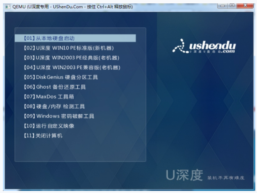Close the QEMU window
The height and width of the screenshot is (193, 257).
[245, 5]
